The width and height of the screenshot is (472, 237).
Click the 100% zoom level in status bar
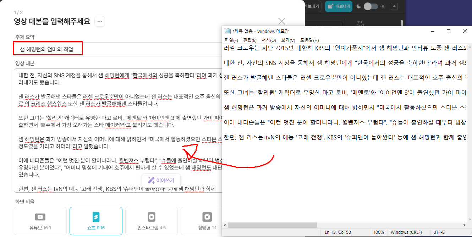378,232
